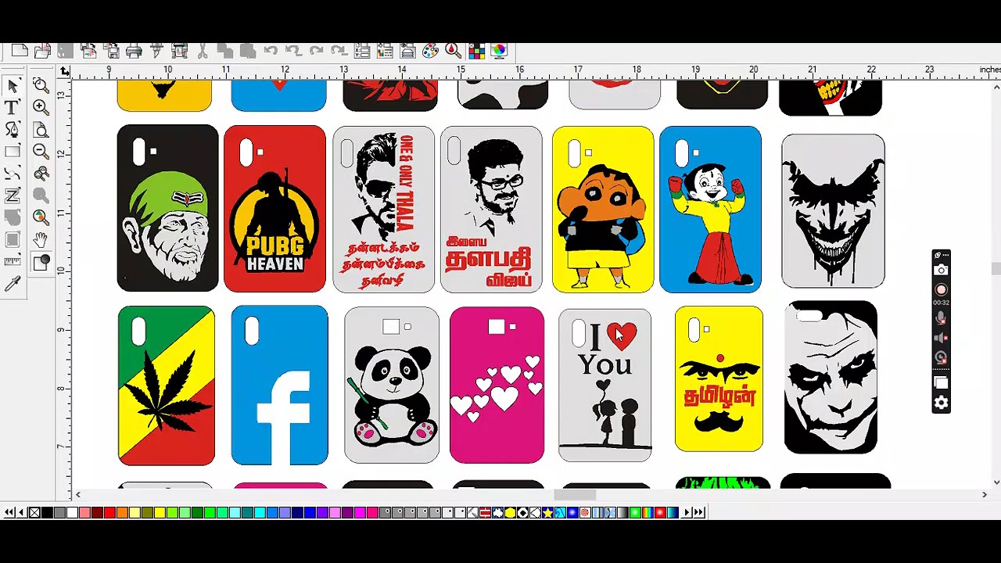Choose the Bezier pen tool
Viewport: 1001px width, 563px height.
pos(13,128)
